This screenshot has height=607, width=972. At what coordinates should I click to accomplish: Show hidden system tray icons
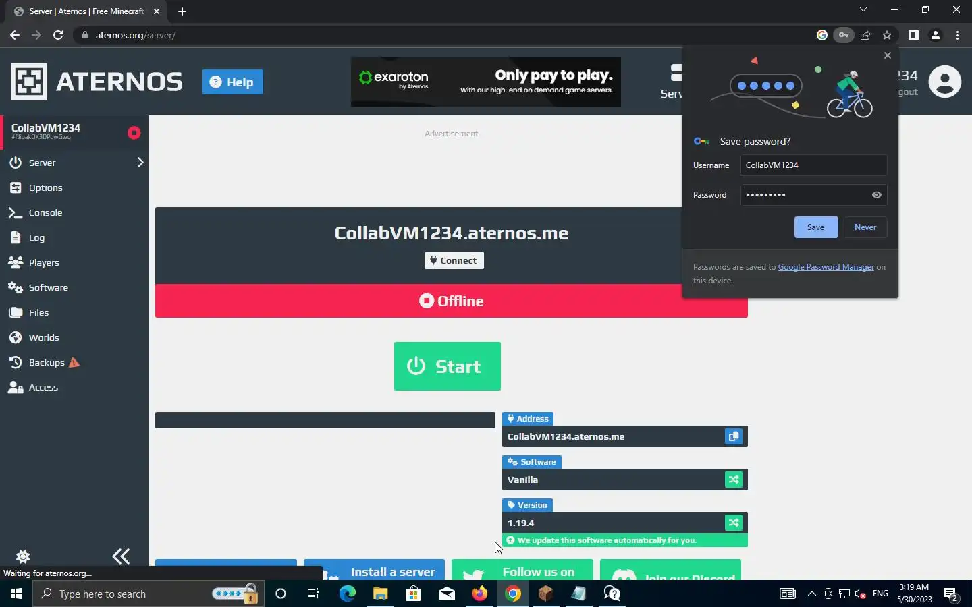(811, 594)
